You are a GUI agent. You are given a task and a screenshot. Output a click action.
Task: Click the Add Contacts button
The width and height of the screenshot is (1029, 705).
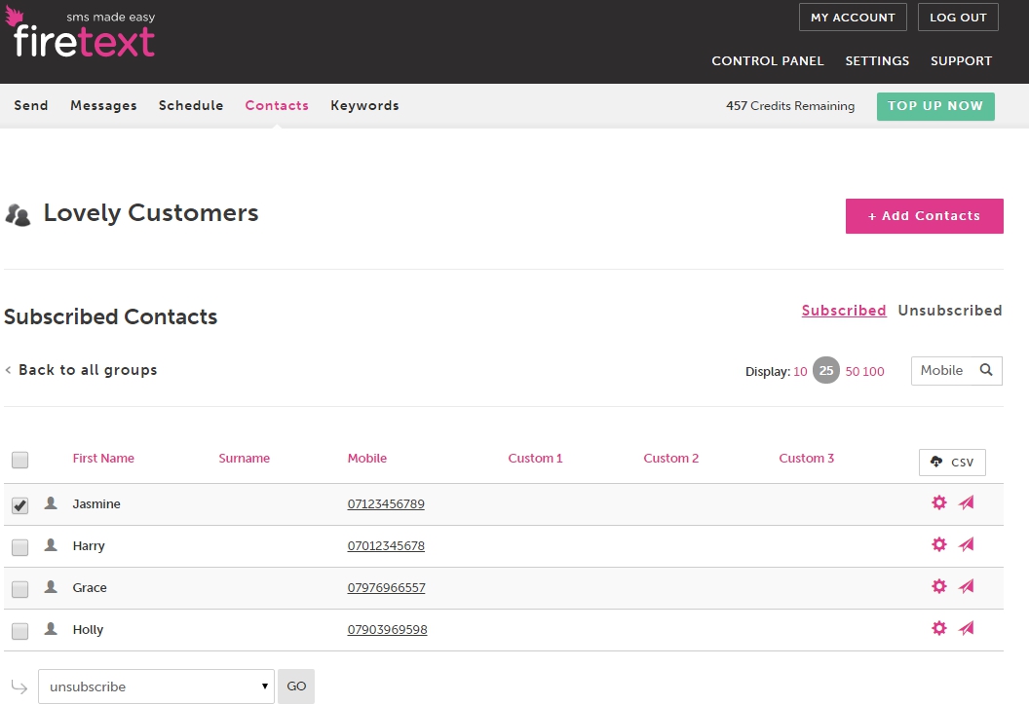pyautogui.click(x=925, y=216)
